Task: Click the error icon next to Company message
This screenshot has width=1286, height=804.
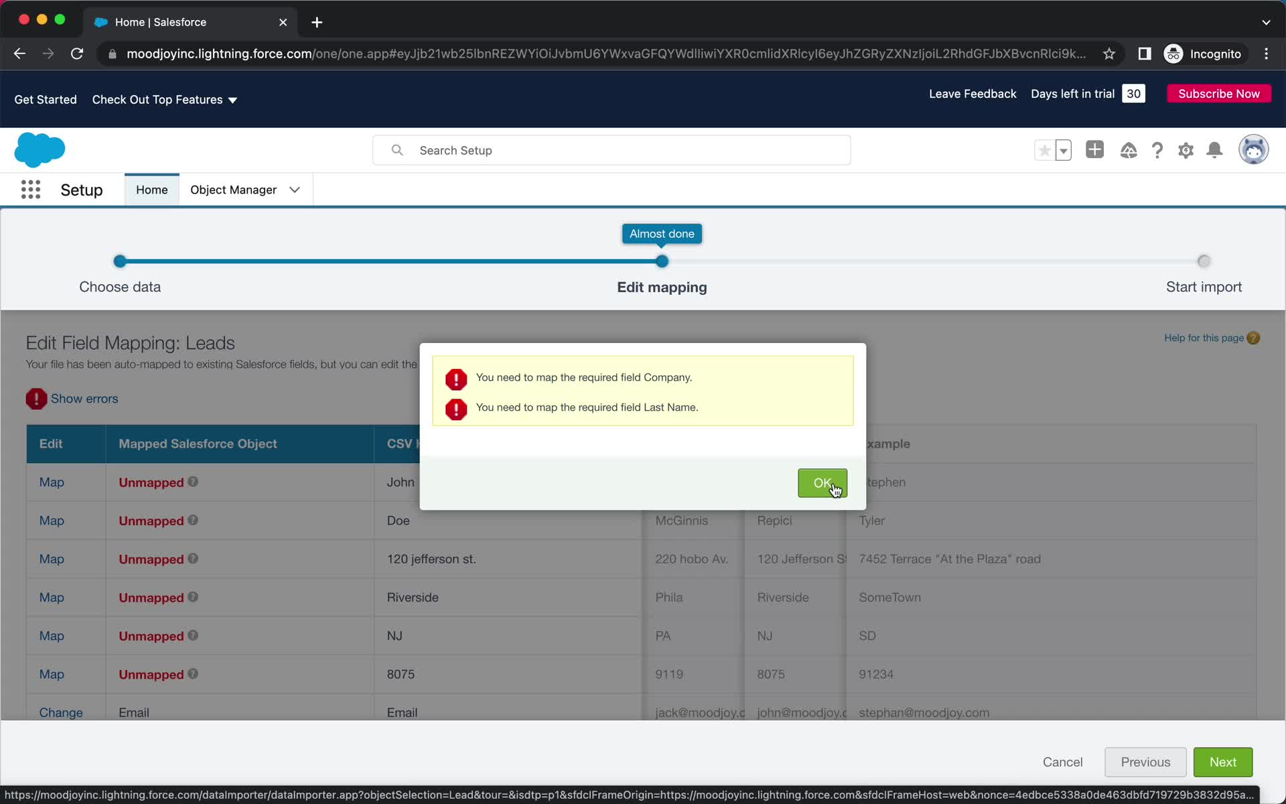Action: point(456,379)
